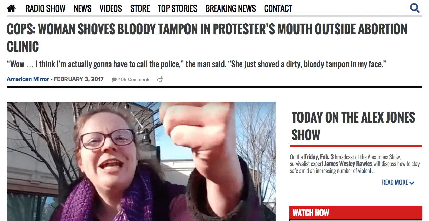Open Breaking News in navigation bar
Screen dimensions: 429x221
(231, 8)
